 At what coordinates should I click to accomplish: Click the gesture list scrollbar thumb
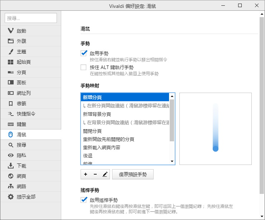(x=172, y=120)
